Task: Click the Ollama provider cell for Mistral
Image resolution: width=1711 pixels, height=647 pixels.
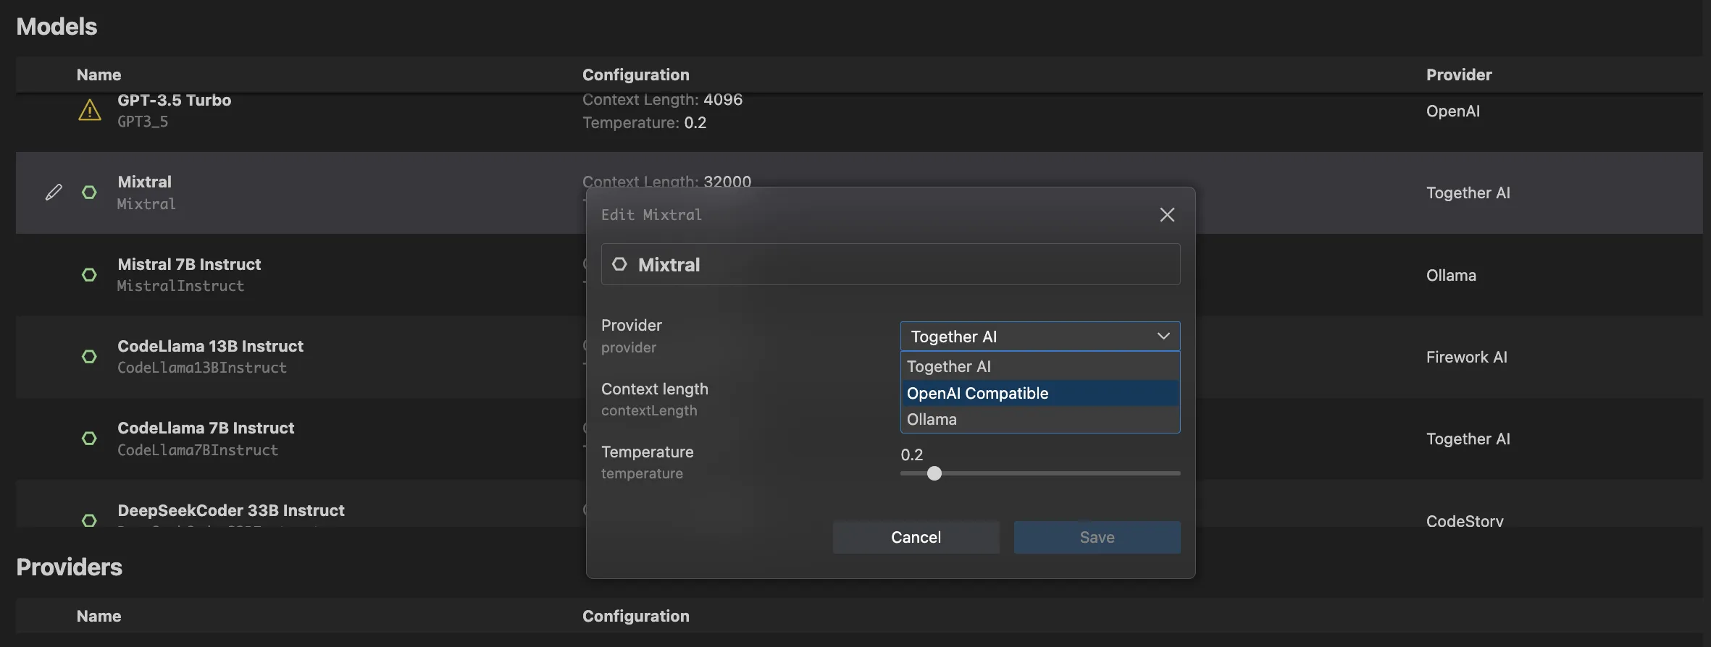Action: [1451, 275]
